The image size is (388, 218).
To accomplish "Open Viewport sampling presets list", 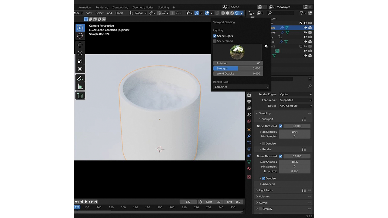I will 304,119.
